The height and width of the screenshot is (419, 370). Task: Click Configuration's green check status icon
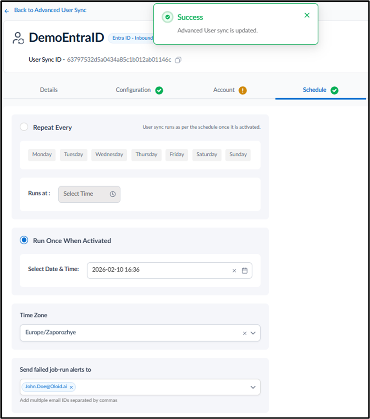click(159, 90)
